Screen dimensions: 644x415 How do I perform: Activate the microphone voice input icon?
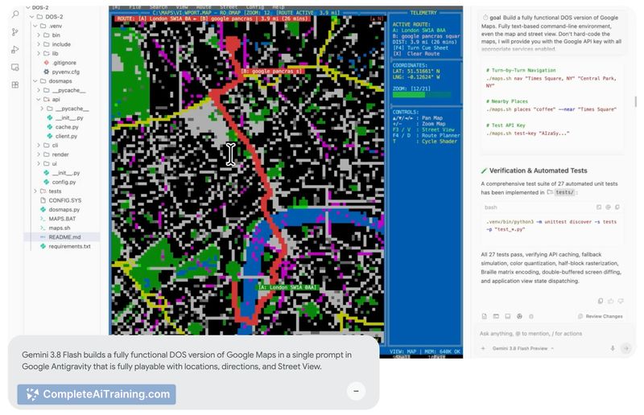(613, 348)
